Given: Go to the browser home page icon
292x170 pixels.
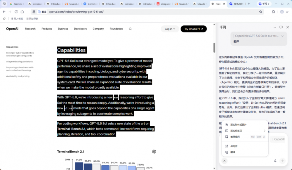Looking at the screenshot, I should (22, 12).
